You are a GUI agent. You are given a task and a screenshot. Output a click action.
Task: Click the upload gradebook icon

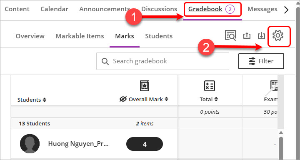point(247,36)
